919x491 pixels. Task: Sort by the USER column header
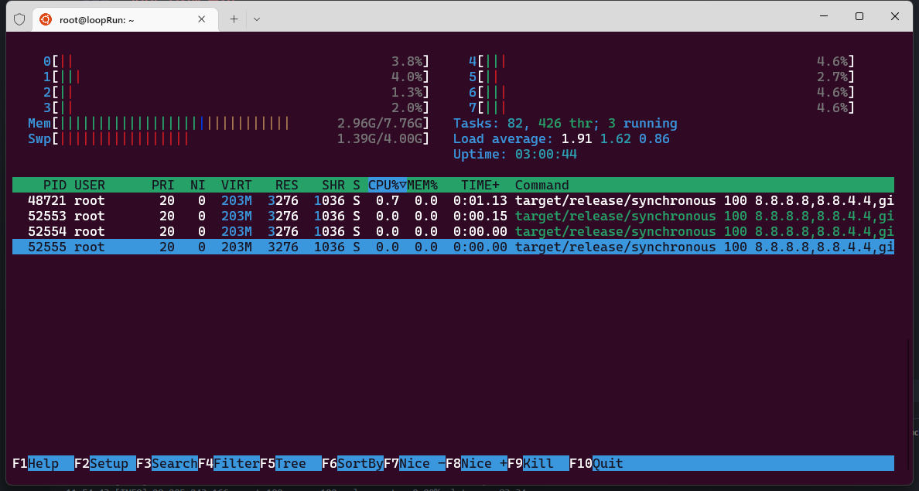click(x=90, y=185)
